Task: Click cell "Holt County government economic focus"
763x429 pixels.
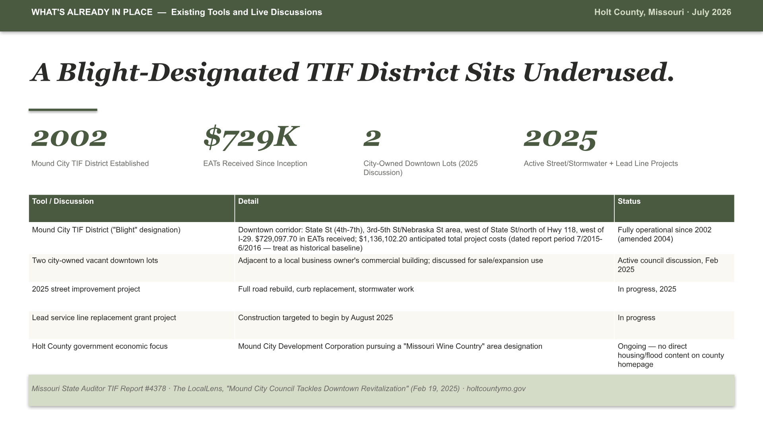Action: point(132,356)
